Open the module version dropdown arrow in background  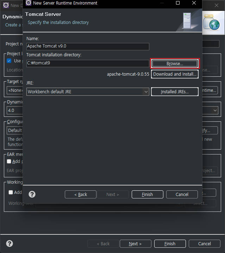click(x=215, y=110)
